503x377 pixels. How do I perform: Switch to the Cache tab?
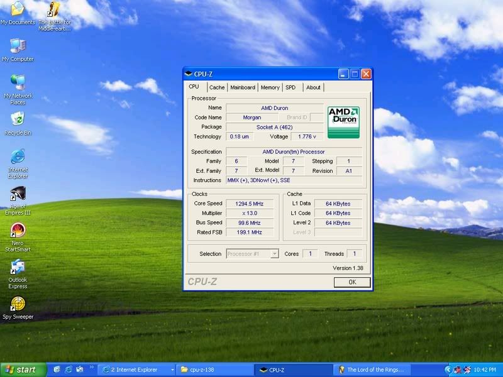[x=217, y=87]
